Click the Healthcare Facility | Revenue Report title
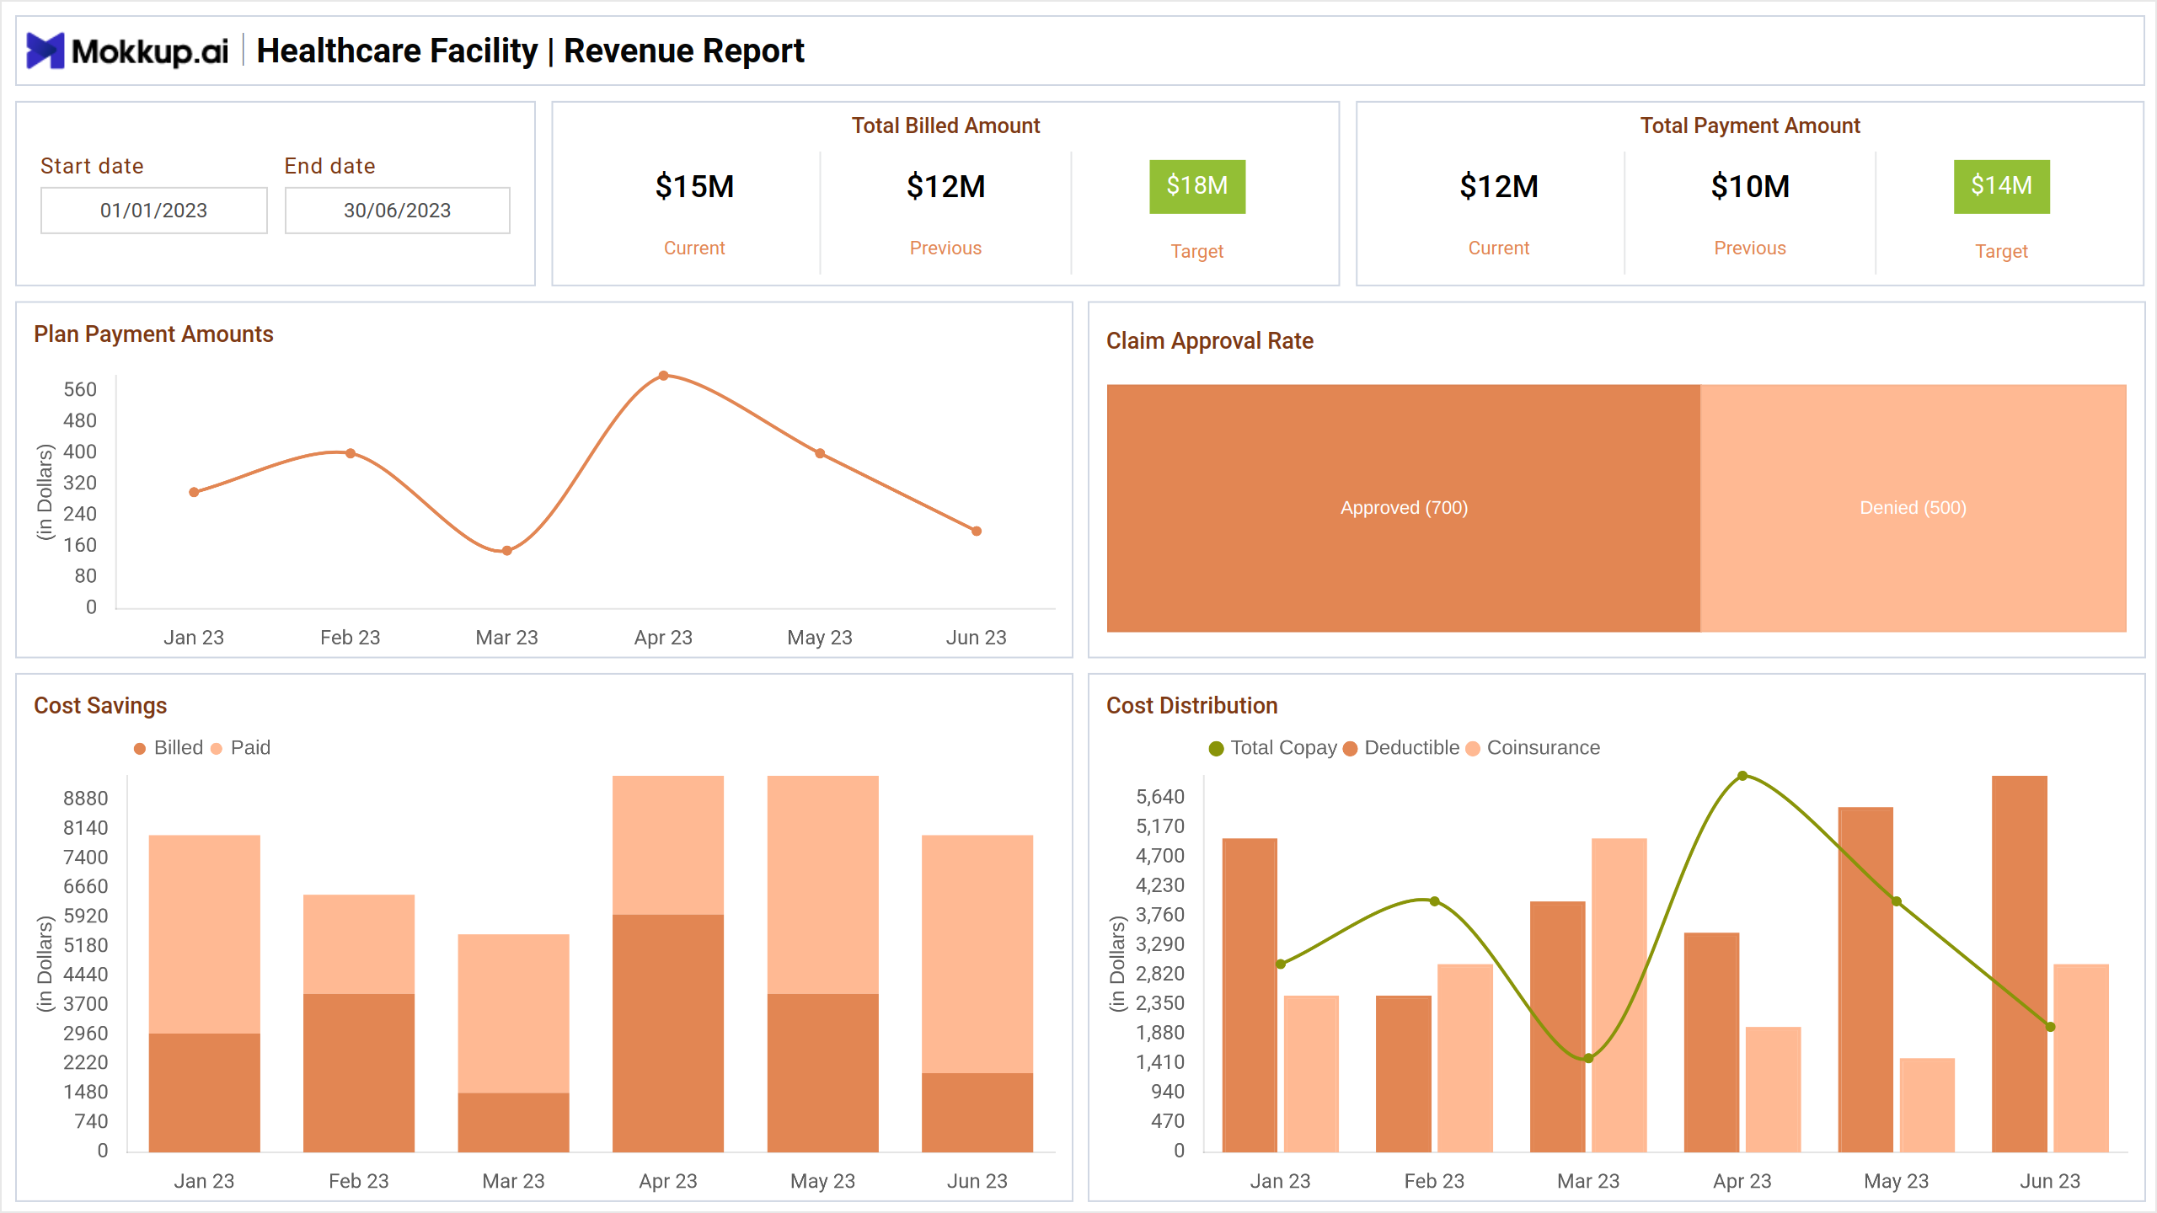 coord(530,51)
